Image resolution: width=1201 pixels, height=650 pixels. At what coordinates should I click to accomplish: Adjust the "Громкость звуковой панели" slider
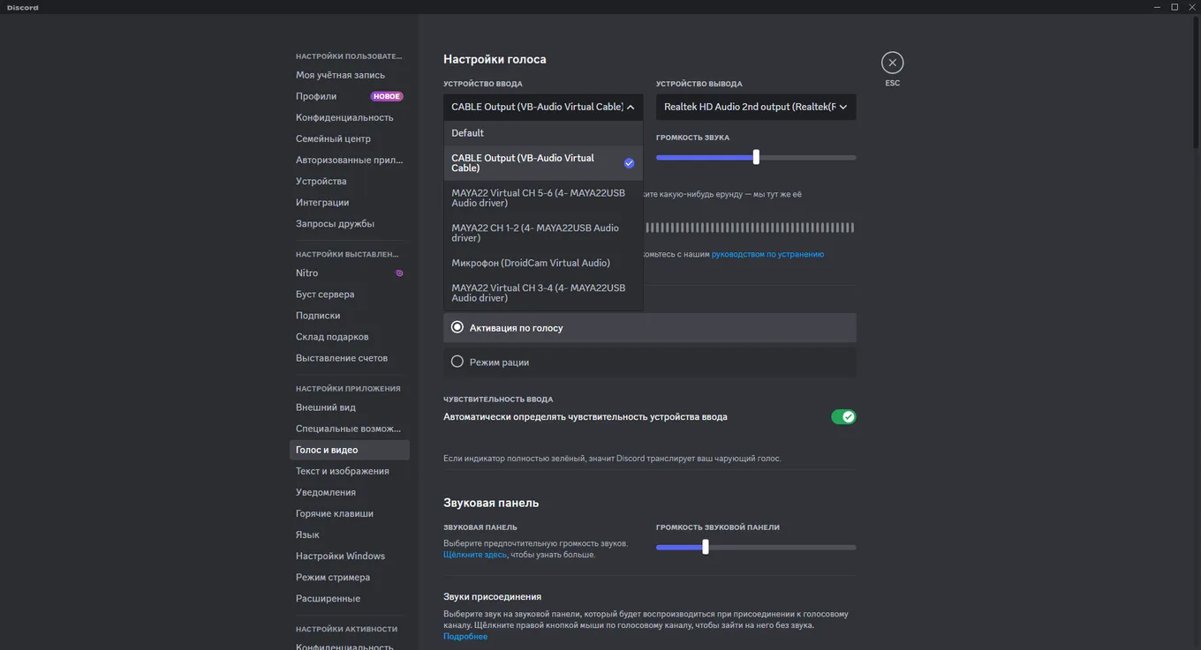pos(705,547)
